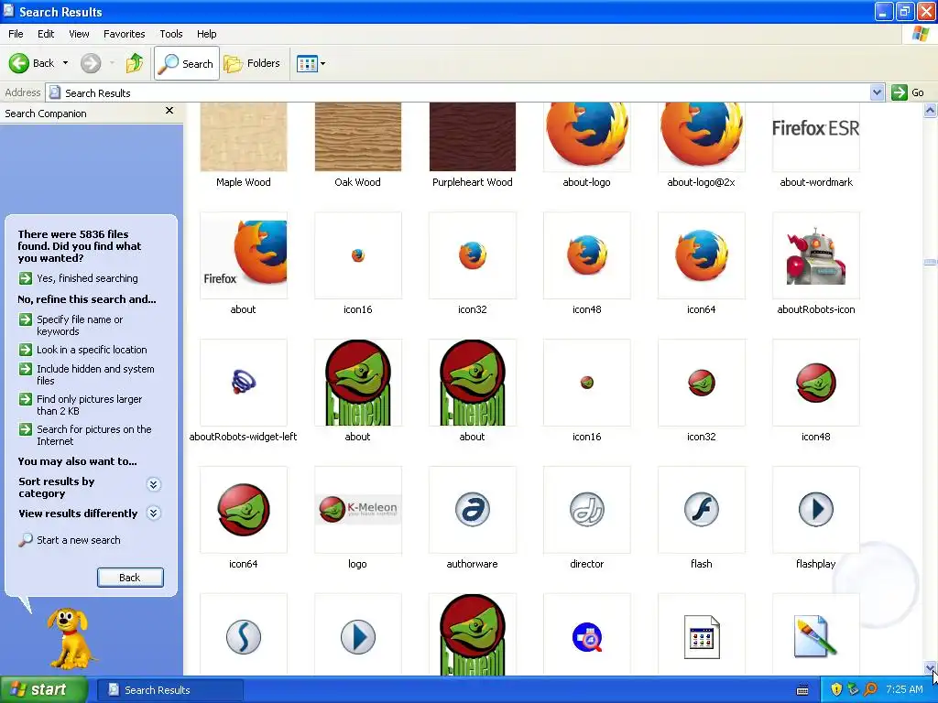Select the K-Meleon logo image
The height and width of the screenshot is (703, 938).
pos(358,510)
